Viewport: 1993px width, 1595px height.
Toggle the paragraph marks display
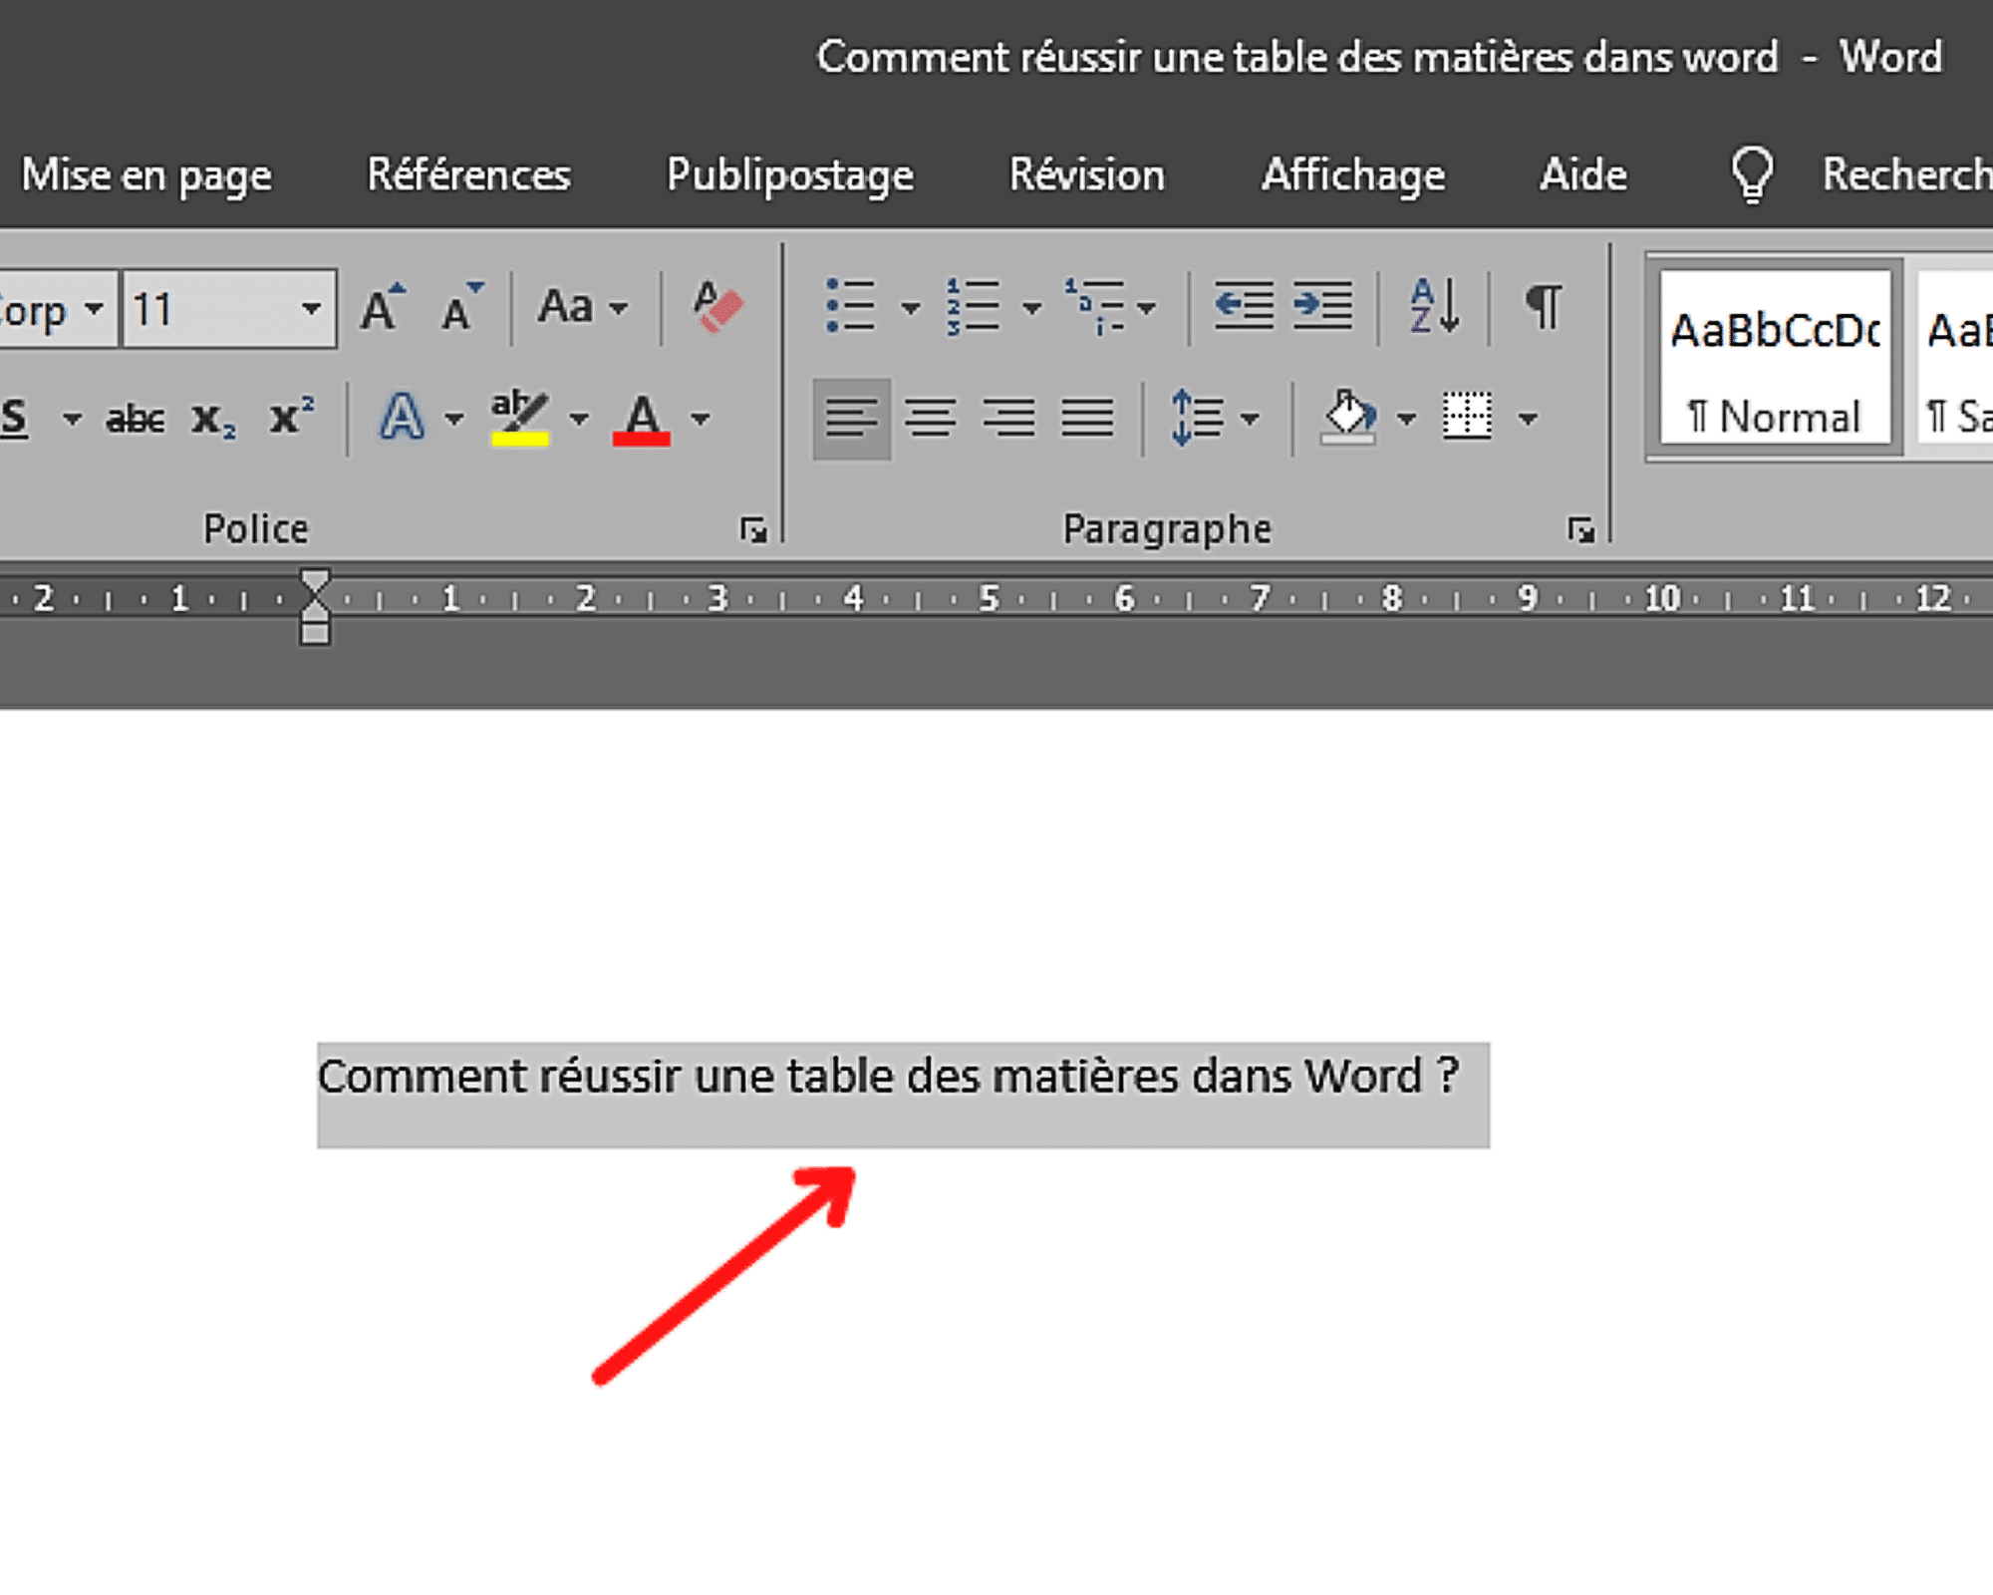(1543, 307)
